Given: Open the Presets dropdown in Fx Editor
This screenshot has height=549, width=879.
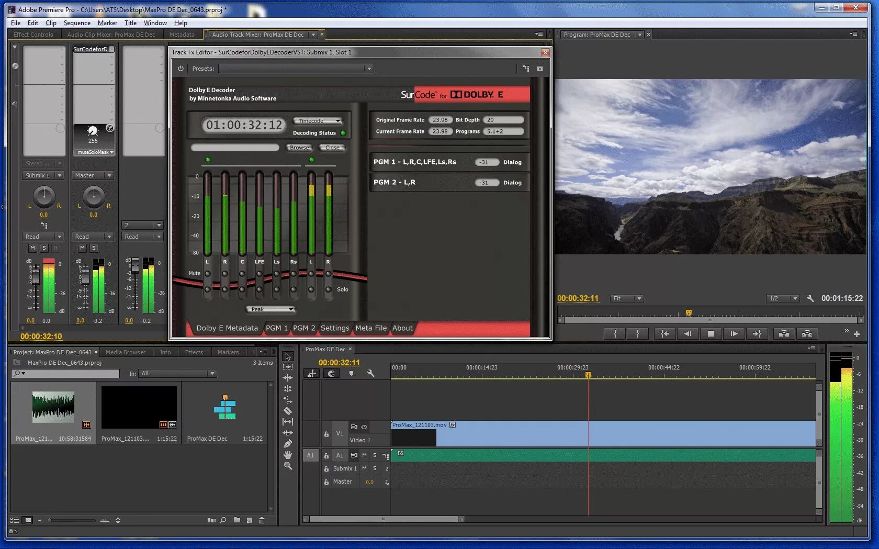Looking at the screenshot, I should coord(296,69).
